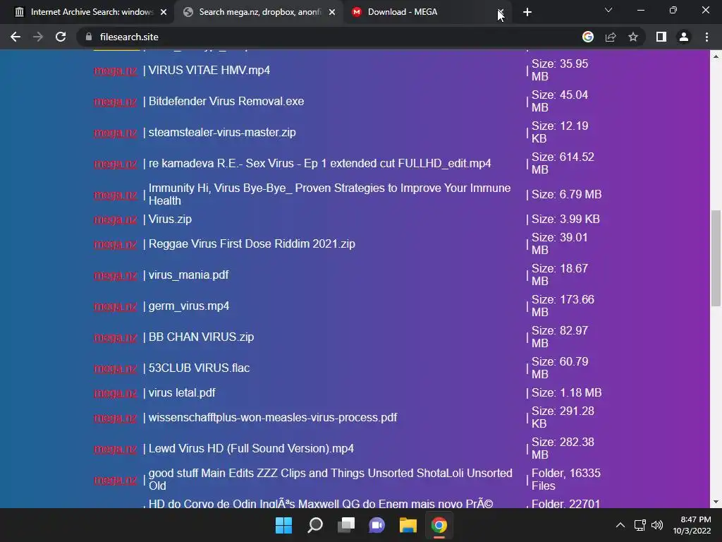722x542 pixels.
Task: Click the page's vertical scrollbar thumb
Action: 716,258
